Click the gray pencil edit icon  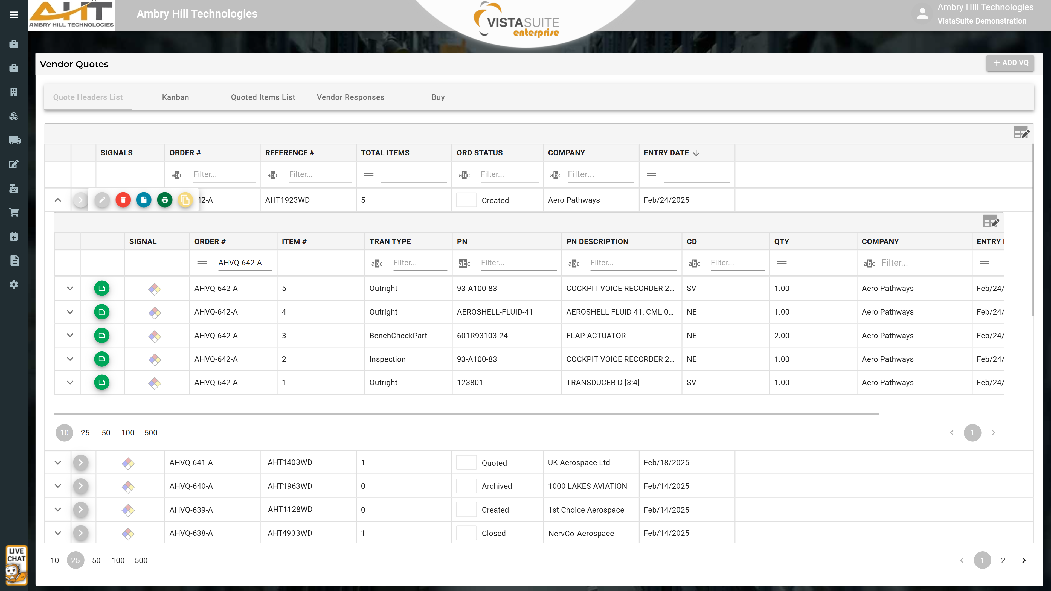click(102, 200)
